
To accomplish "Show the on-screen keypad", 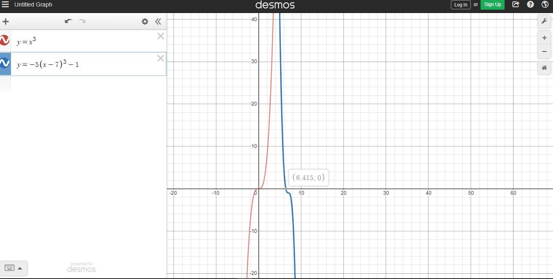I will (x=9, y=268).
